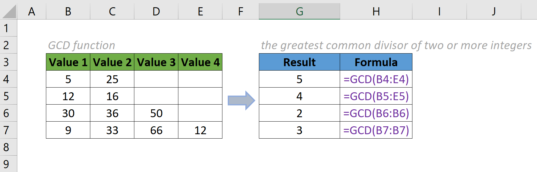Viewport: 537px width, 172px height.
Task: Select column G header
Action: (299, 11)
